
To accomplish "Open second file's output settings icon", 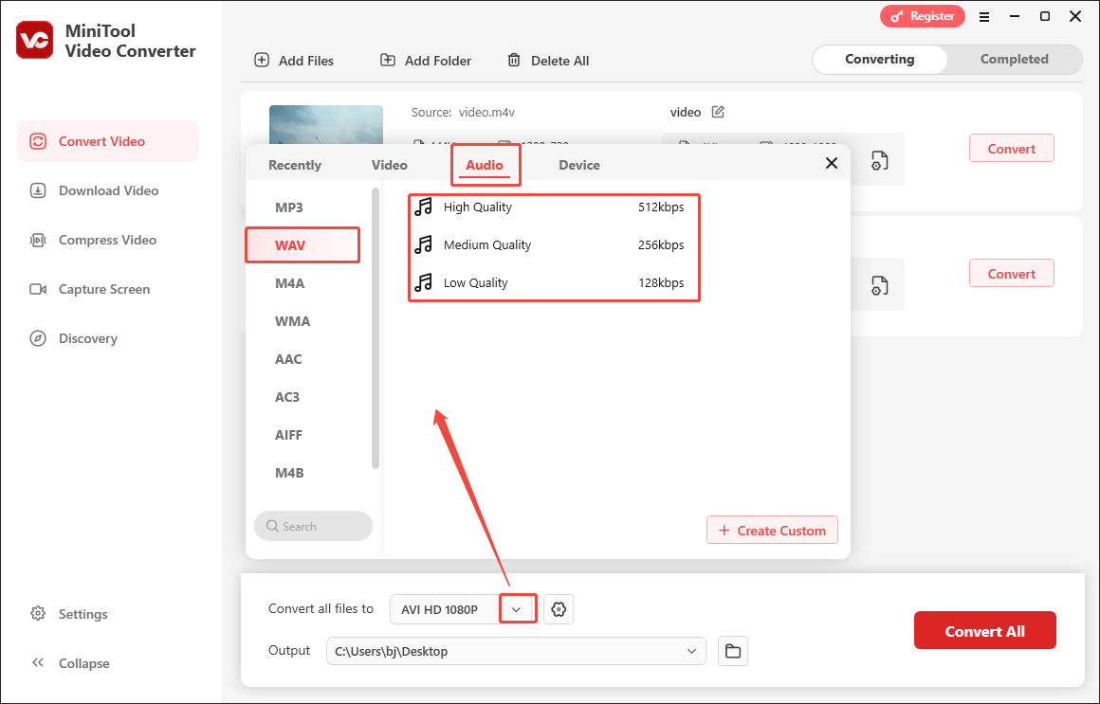I will click(x=880, y=285).
